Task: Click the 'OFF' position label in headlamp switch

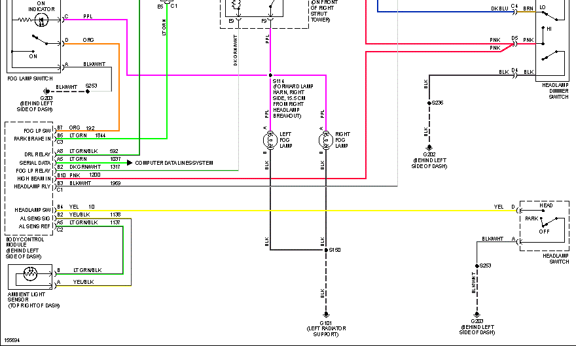Action: tap(545, 232)
